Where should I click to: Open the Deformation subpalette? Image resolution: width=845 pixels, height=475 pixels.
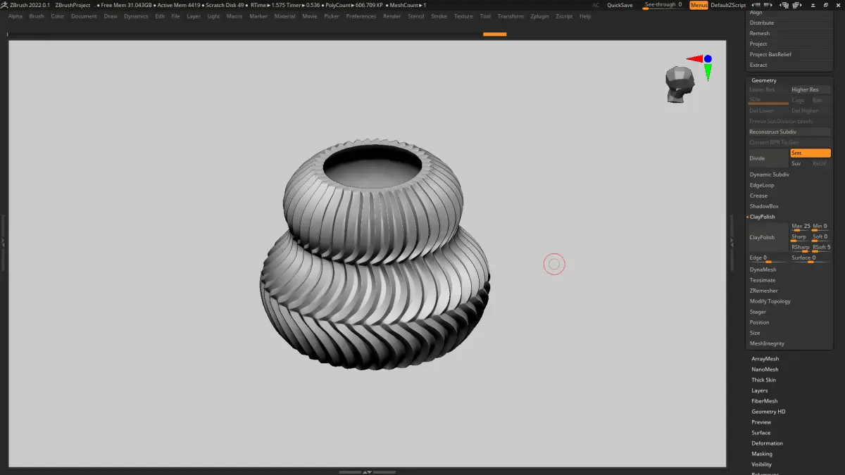(x=767, y=443)
